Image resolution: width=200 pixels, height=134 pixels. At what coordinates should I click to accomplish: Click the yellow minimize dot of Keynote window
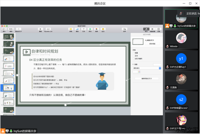click(x=5, y=26)
